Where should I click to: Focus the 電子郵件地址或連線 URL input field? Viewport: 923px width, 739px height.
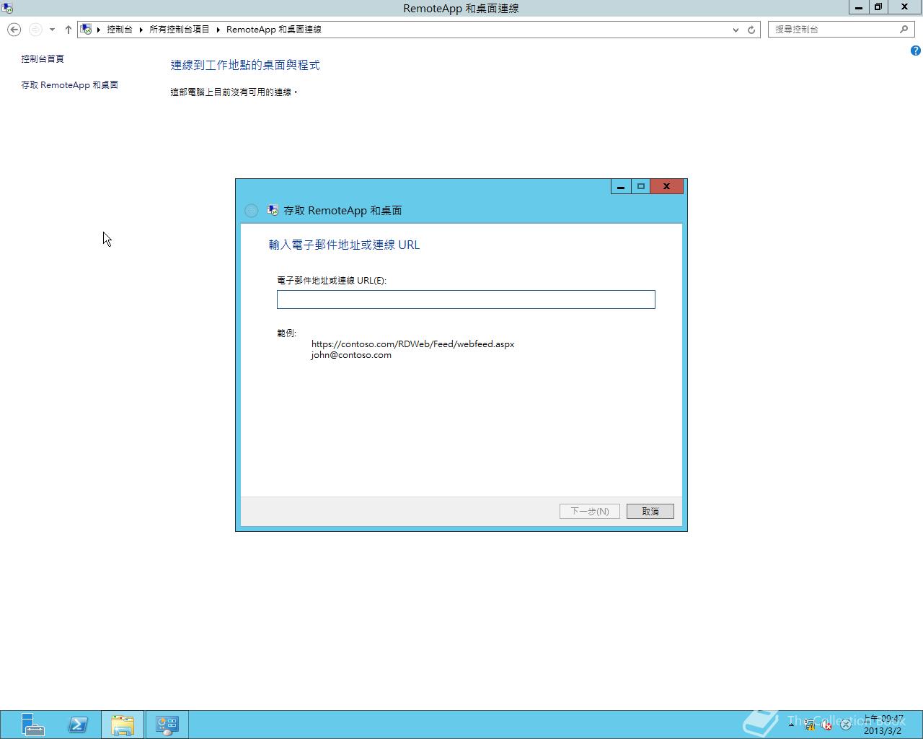point(466,299)
